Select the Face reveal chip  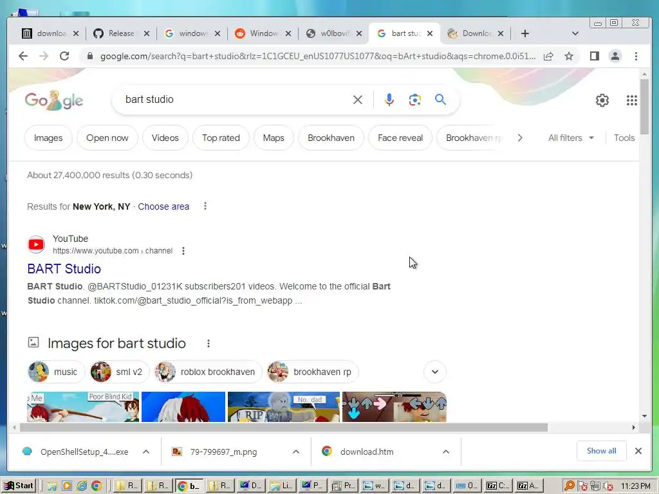400,138
